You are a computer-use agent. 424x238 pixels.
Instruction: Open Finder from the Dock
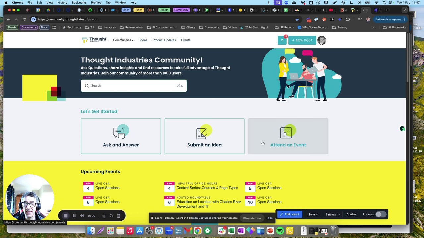pyautogui.click(x=91, y=230)
